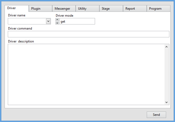The image size is (175, 122).
Task: Focus the Driver command input field
Action: click(88, 34)
